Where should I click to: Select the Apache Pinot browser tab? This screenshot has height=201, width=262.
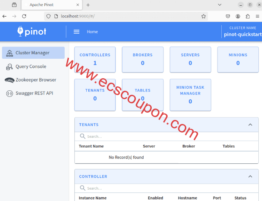52,5
